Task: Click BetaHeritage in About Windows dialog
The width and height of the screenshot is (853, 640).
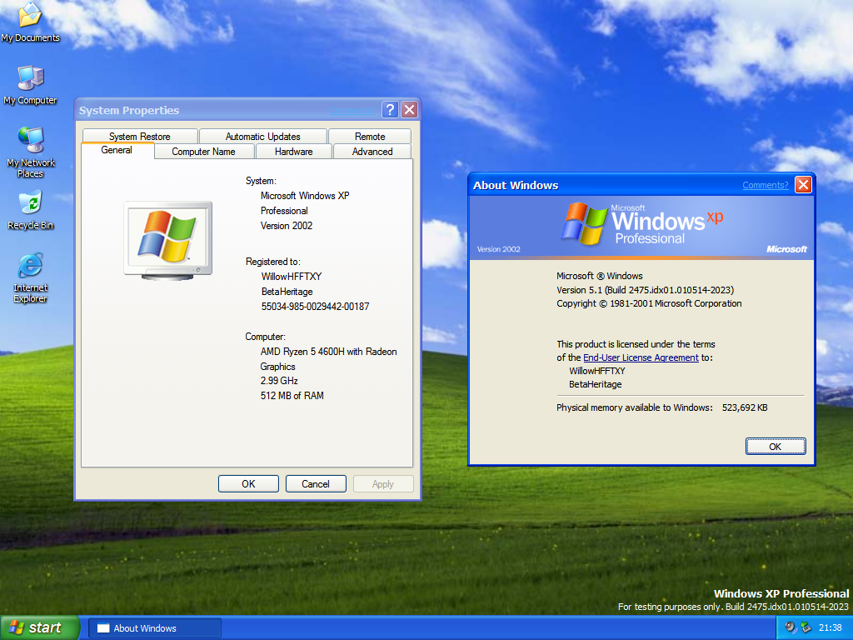Action: tap(595, 384)
